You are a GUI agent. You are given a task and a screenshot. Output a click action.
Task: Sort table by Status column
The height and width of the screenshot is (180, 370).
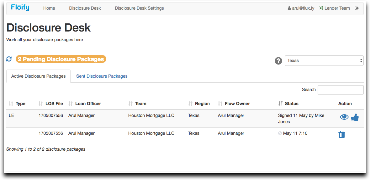(x=292, y=104)
